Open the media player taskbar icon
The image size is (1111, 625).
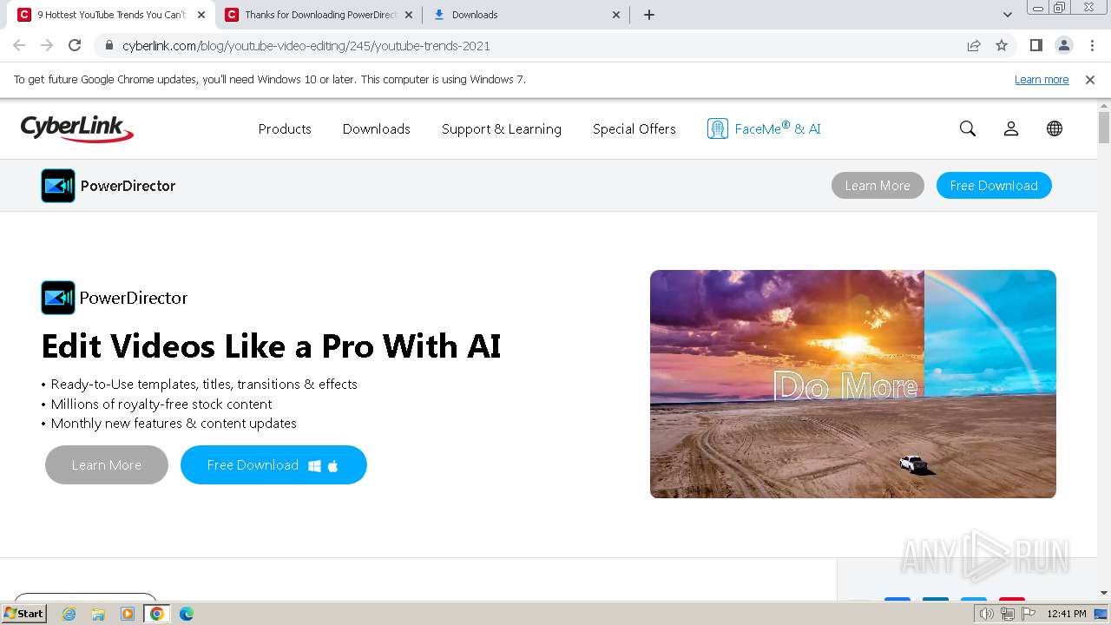tap(128, 614)
